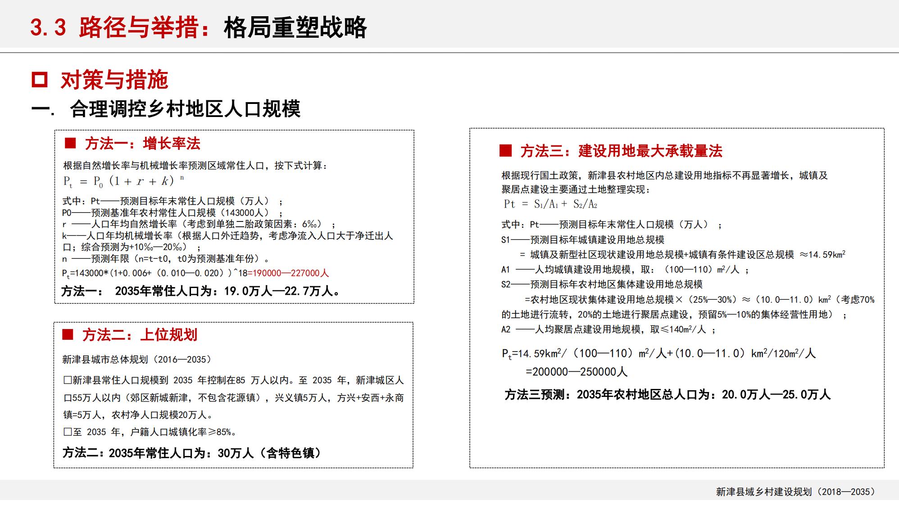Select formula 'Pt = S1/A1 + S2/A2'
This screenshot has width=899, height=505.
click(x=550, y=204)
